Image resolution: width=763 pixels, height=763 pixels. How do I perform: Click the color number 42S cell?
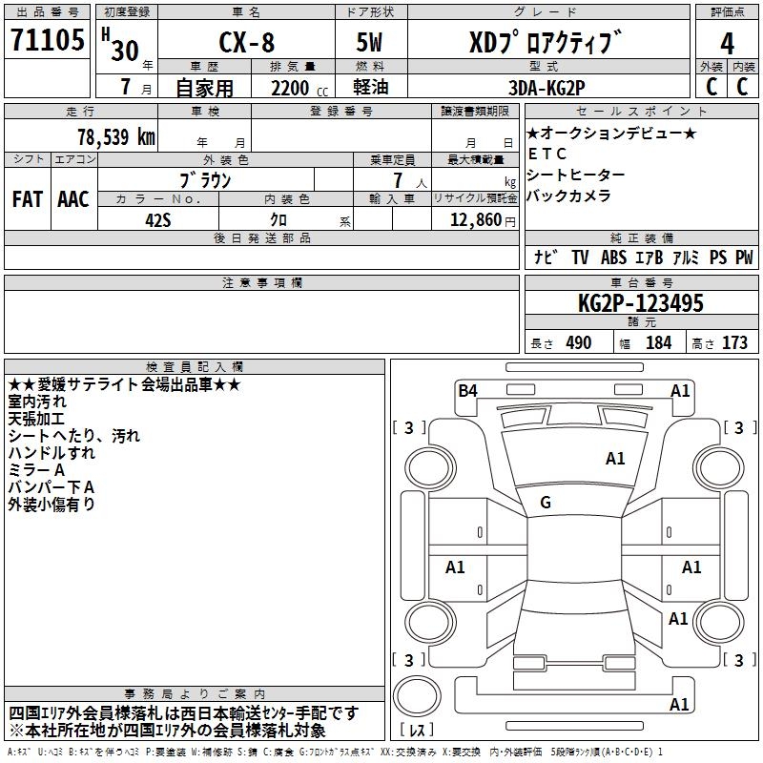point(158,219)
